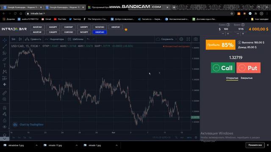The width and height of the screenshot is (271, 152).
Task: Select the prediction and measurement tool
Action: [5, 78]
